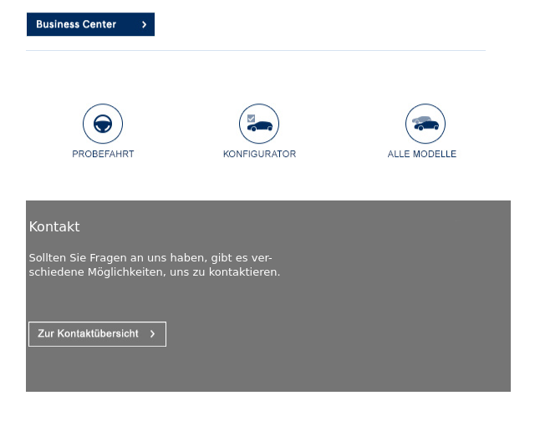Click the KONFIGURATOR text label
Image resolution: width=535 pixels, height=421 pixels.
click(x=259, y=154)
